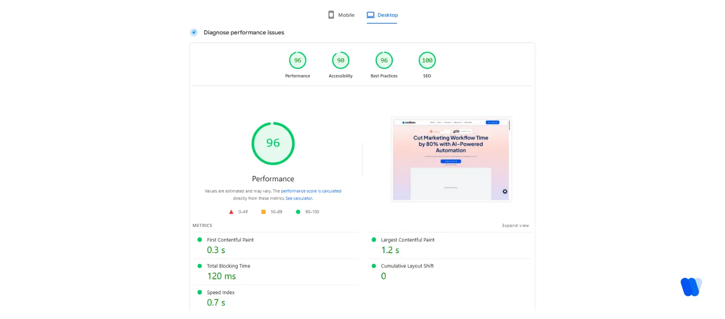The image size is (725, 319).
Task: Click the Cumulative Layout Shift metric label
Action: pos(407,266)
